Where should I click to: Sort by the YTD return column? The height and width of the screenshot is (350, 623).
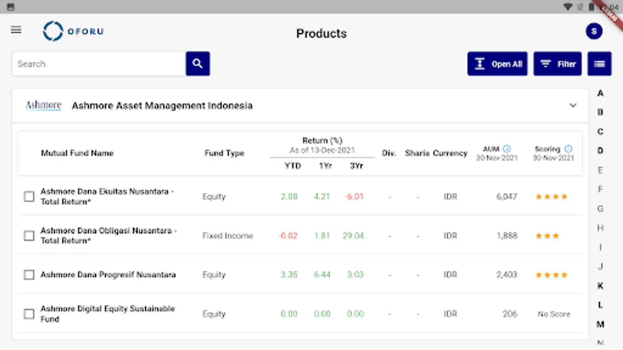[292, 166]
